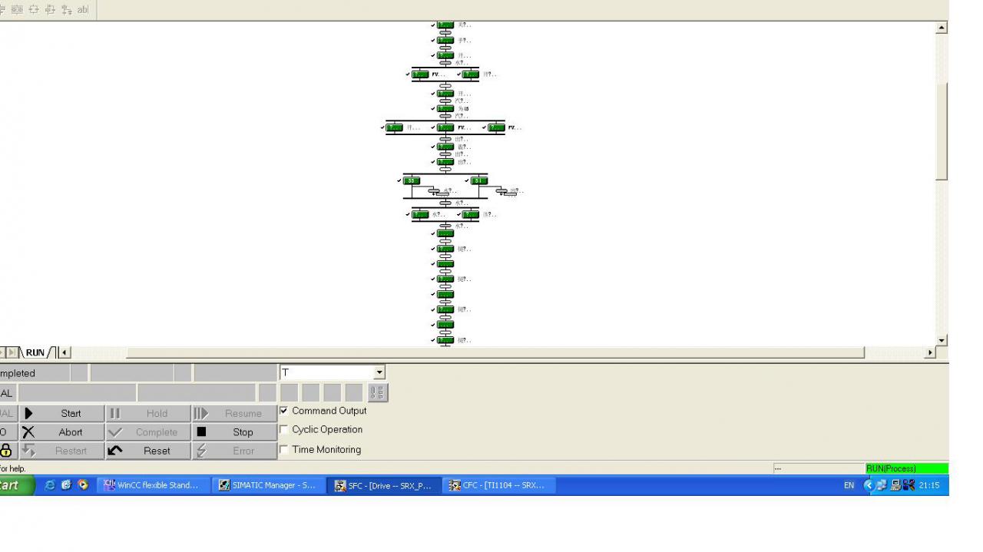Click the Reset button

pyautogui.click(x=148, y=451)
